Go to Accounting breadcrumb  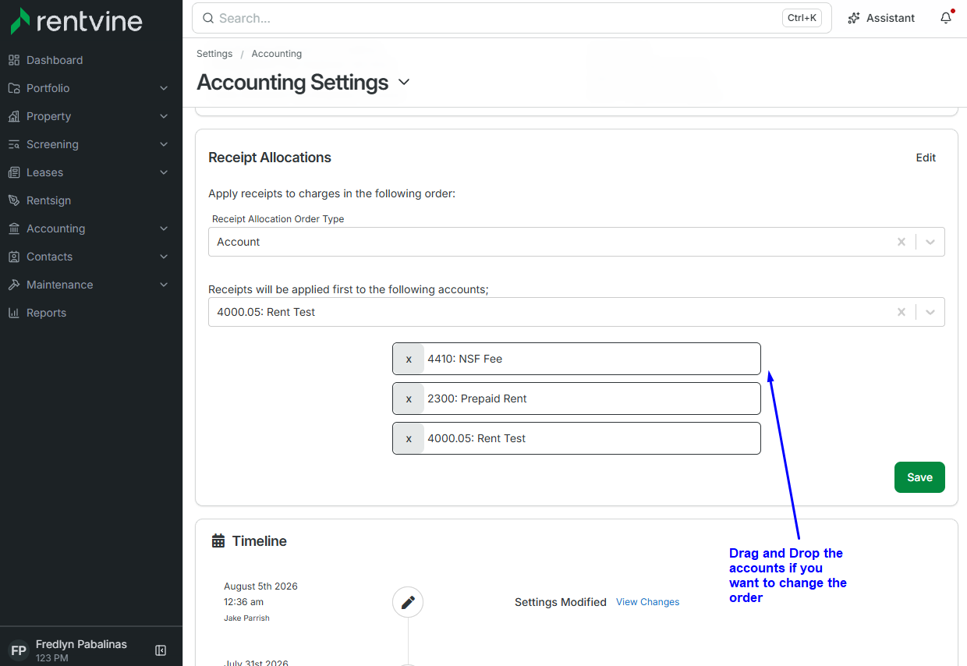277,54
